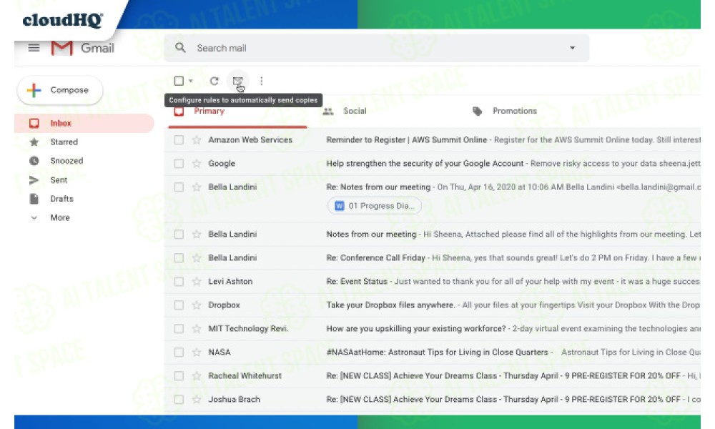
Task: Tick the MIT Technology Review checkbox
Action: [179, 329]
